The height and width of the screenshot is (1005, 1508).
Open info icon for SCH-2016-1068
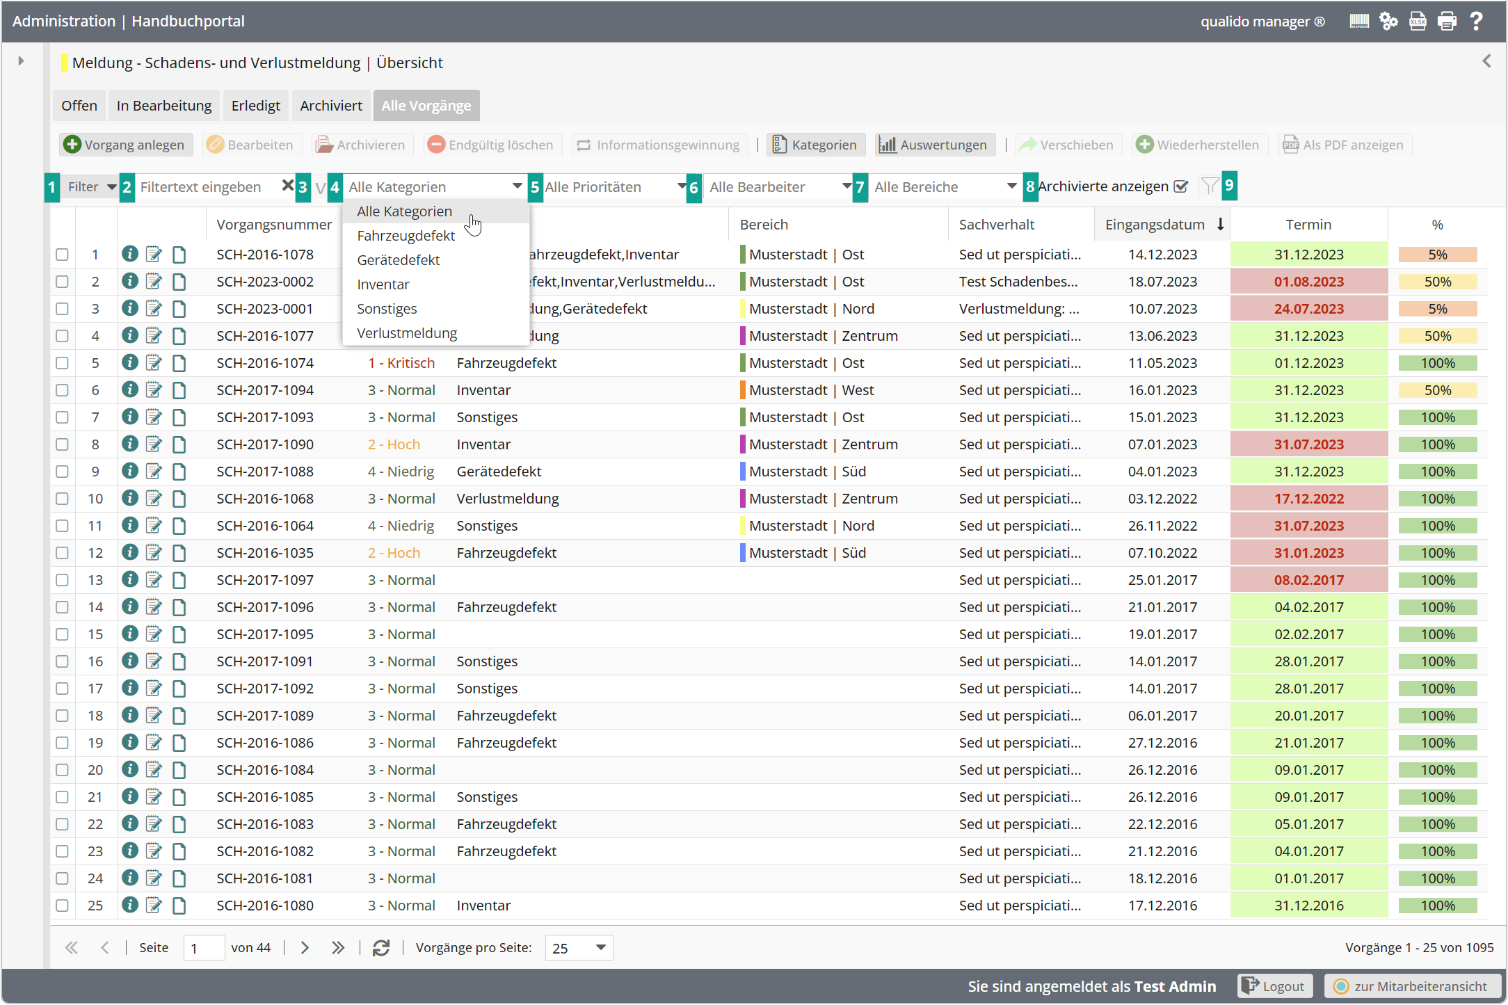(129, 498)
